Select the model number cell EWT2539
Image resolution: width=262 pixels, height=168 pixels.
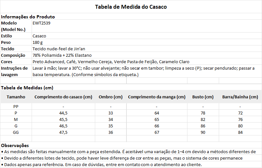(41, 23)
